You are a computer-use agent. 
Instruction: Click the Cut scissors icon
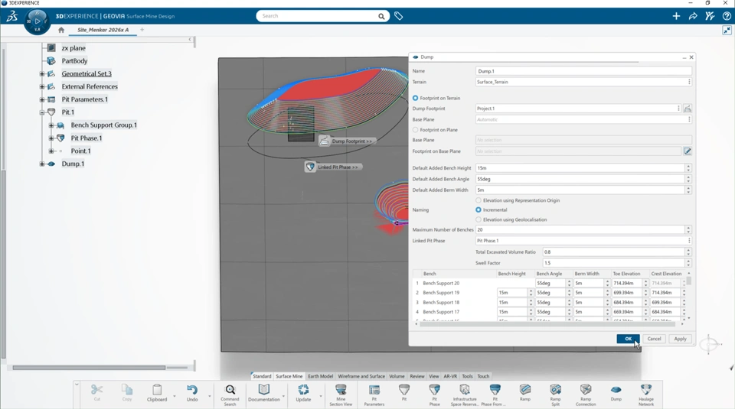click(97, 390)
